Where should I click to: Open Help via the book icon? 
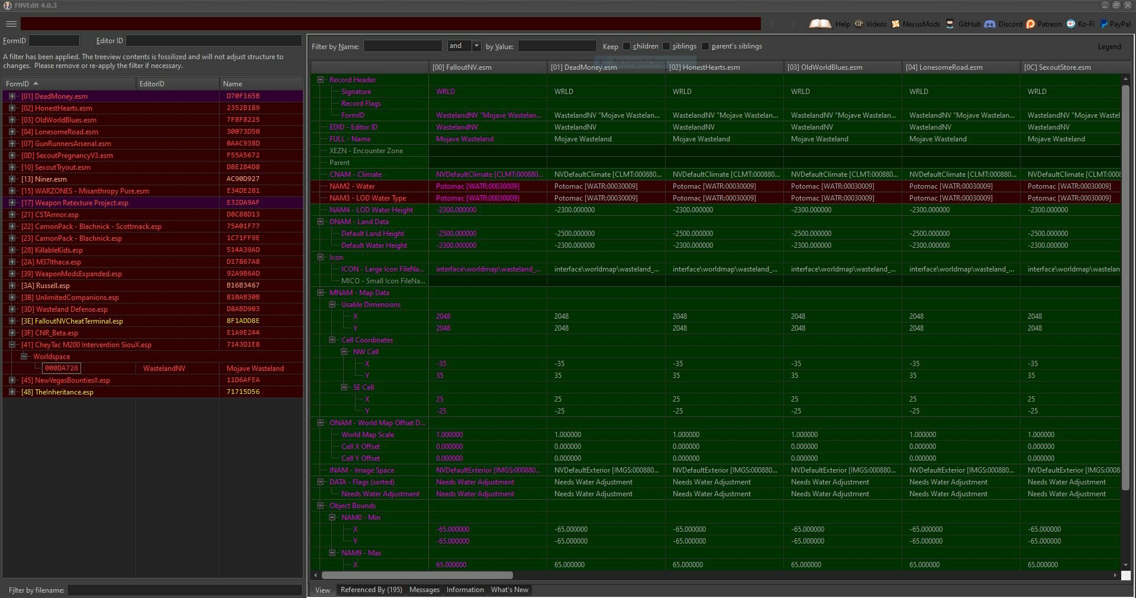(x=820, y=24)
